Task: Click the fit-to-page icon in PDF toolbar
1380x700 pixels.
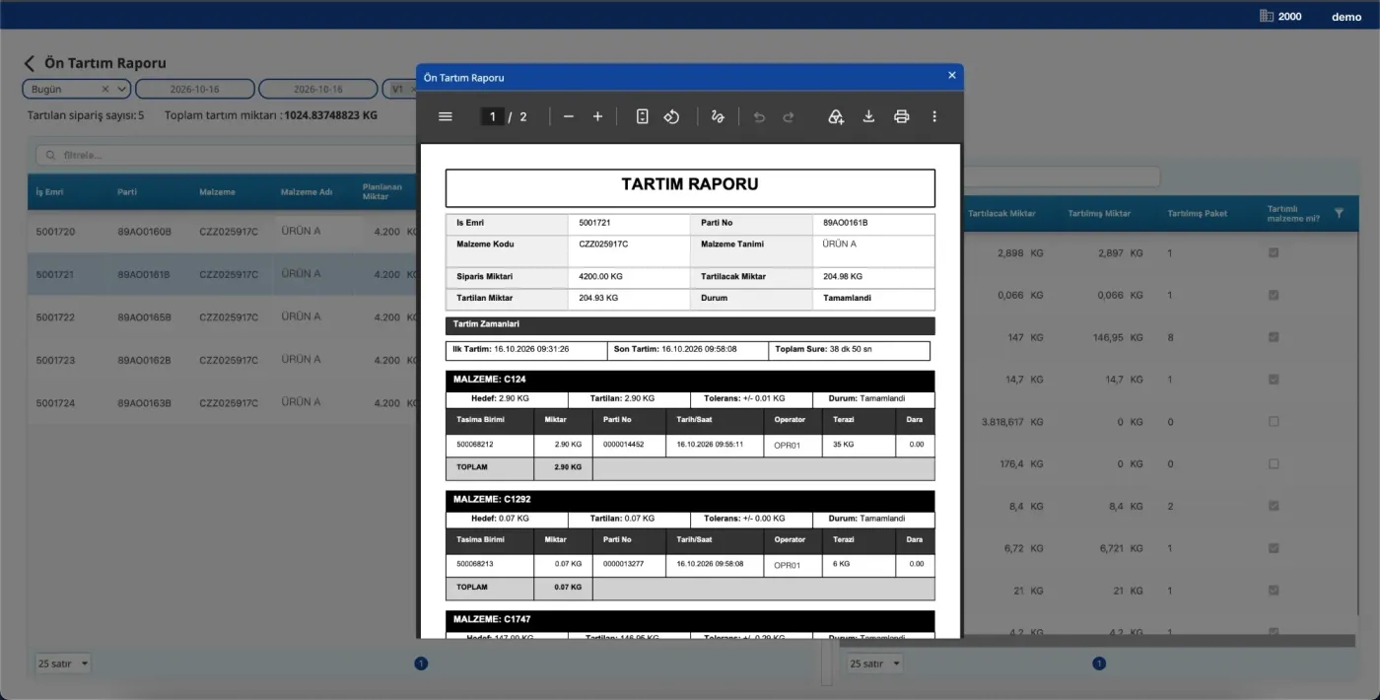Action: [x=642, y=116]
